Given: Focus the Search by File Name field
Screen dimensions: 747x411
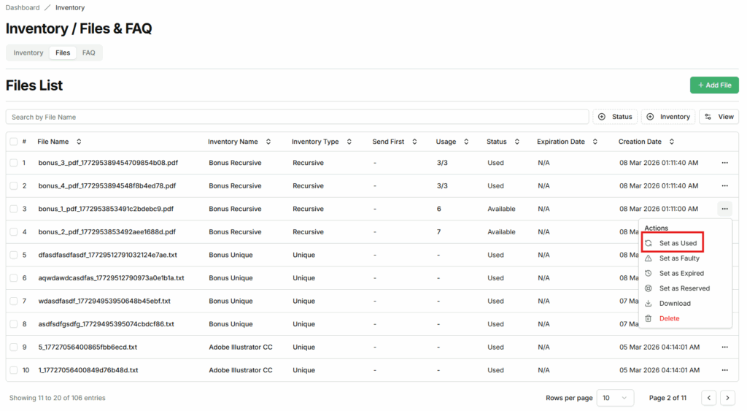Looking at the screenshot, I should point(297,117).
